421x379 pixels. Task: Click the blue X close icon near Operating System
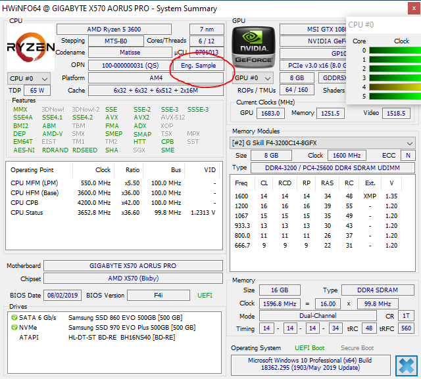point(407,366)
